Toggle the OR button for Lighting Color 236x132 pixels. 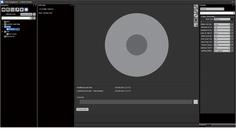[x=232, y=48]
